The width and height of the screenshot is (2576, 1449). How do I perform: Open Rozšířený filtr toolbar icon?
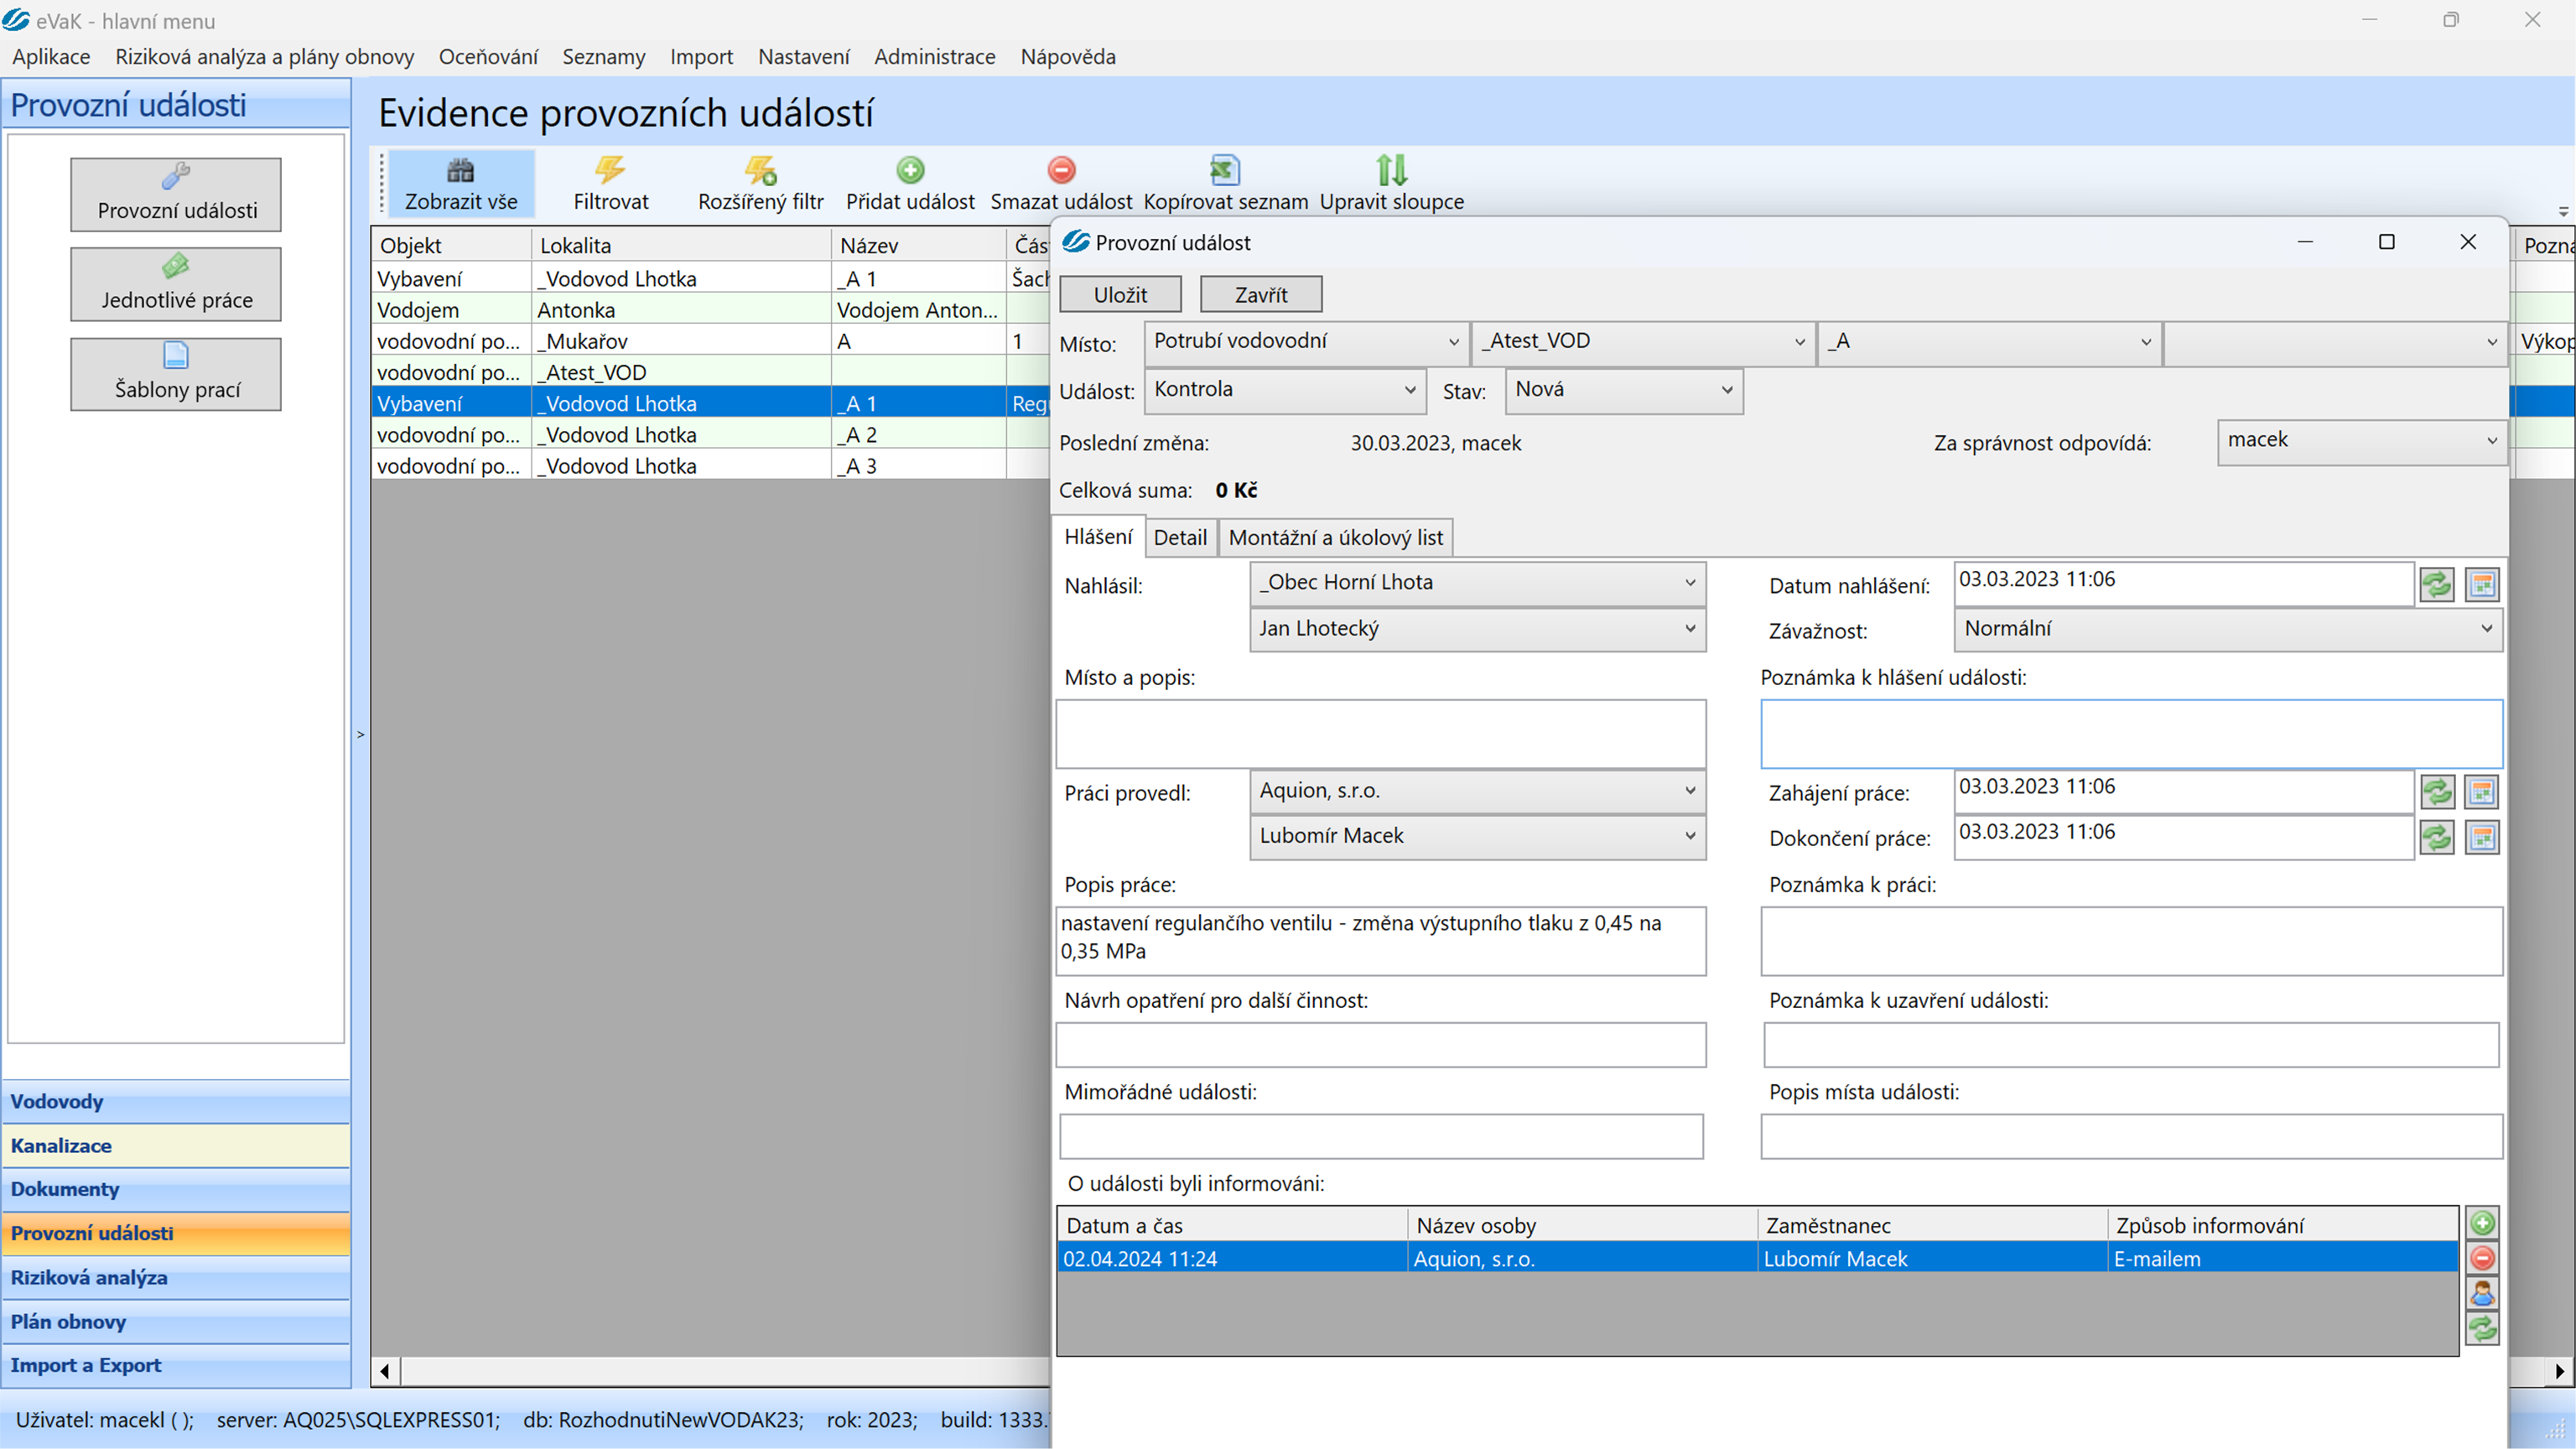[760, 170]
